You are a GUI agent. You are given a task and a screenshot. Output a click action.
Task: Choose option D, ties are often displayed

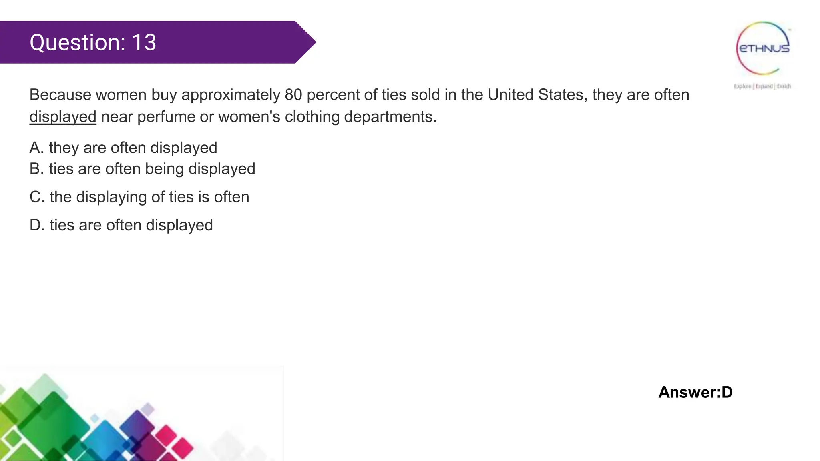[121, 225]
